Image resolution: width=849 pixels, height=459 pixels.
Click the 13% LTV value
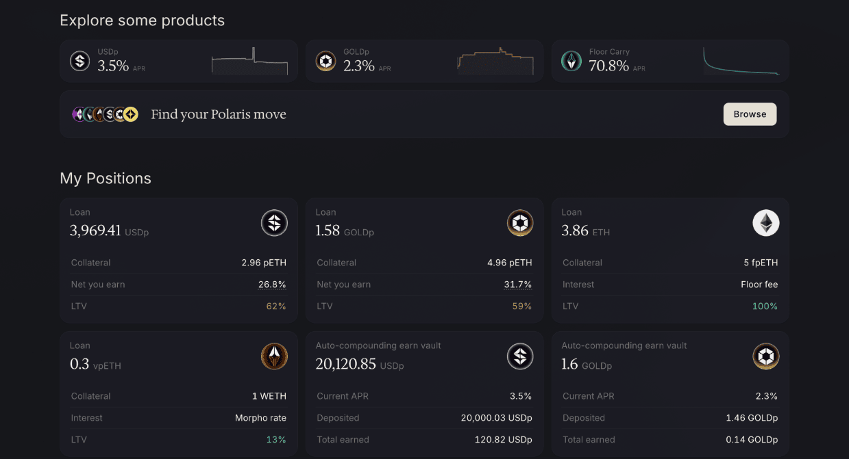click(x=276, y=440)
